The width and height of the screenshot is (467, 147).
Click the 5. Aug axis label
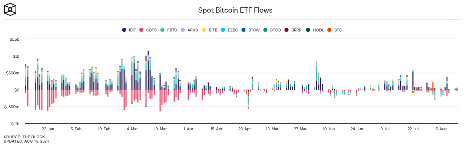441,129
